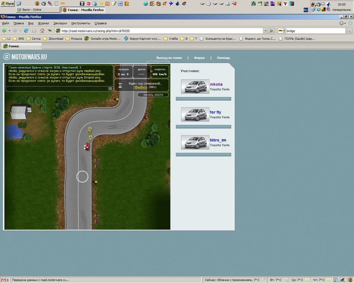354x283 pixels.
Task: Open the SMS bookmarks folder
Action: coord(18,38)
